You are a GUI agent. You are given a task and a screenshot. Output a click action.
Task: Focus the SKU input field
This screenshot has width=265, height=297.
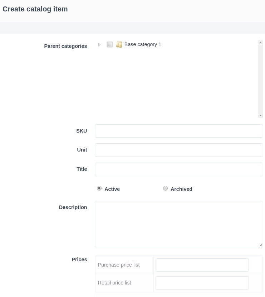pos(179,131)
